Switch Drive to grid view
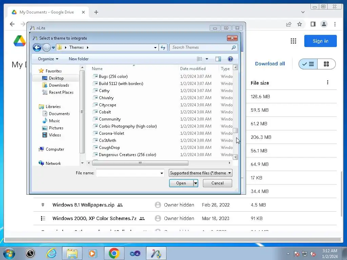Screen dimensions: 347x260 [326, 64]
